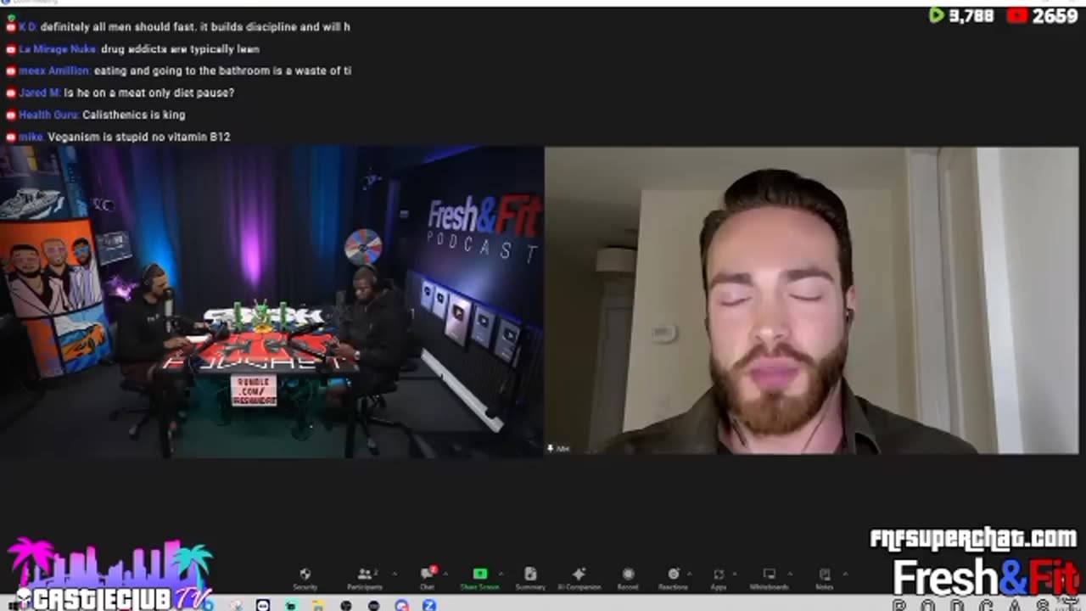Click the green Rumble viewer count 3,788
The image size is (1086, 611).
coord(960,15)
